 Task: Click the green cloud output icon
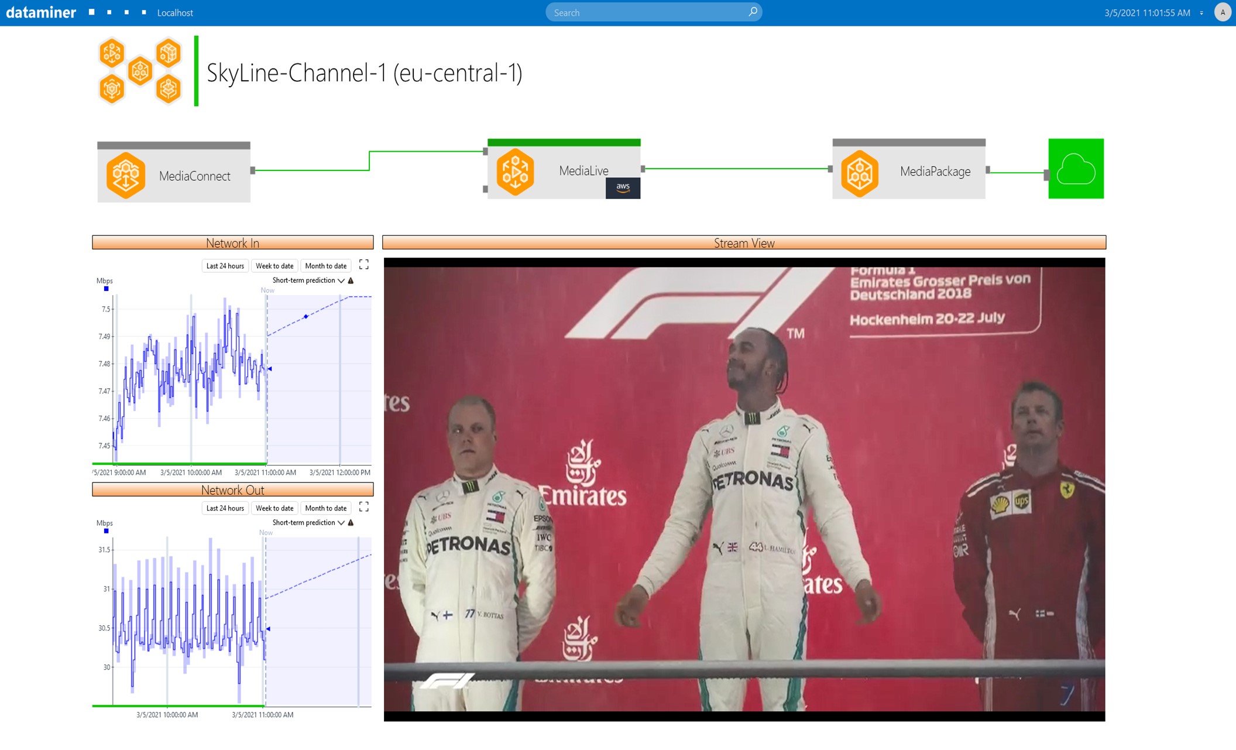coord(1076,169)
